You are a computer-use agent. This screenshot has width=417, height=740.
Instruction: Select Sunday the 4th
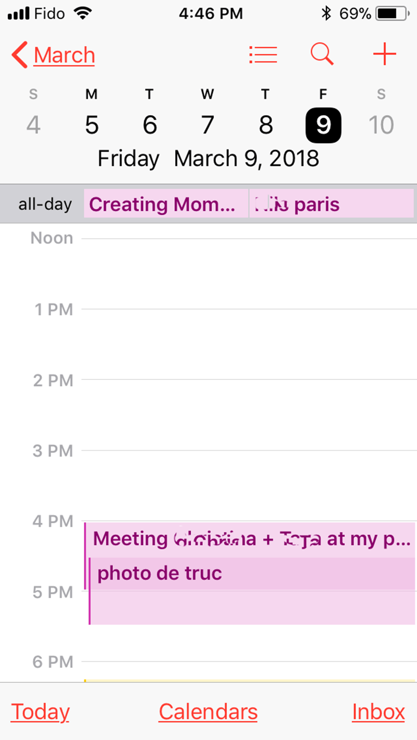point(33,125)
